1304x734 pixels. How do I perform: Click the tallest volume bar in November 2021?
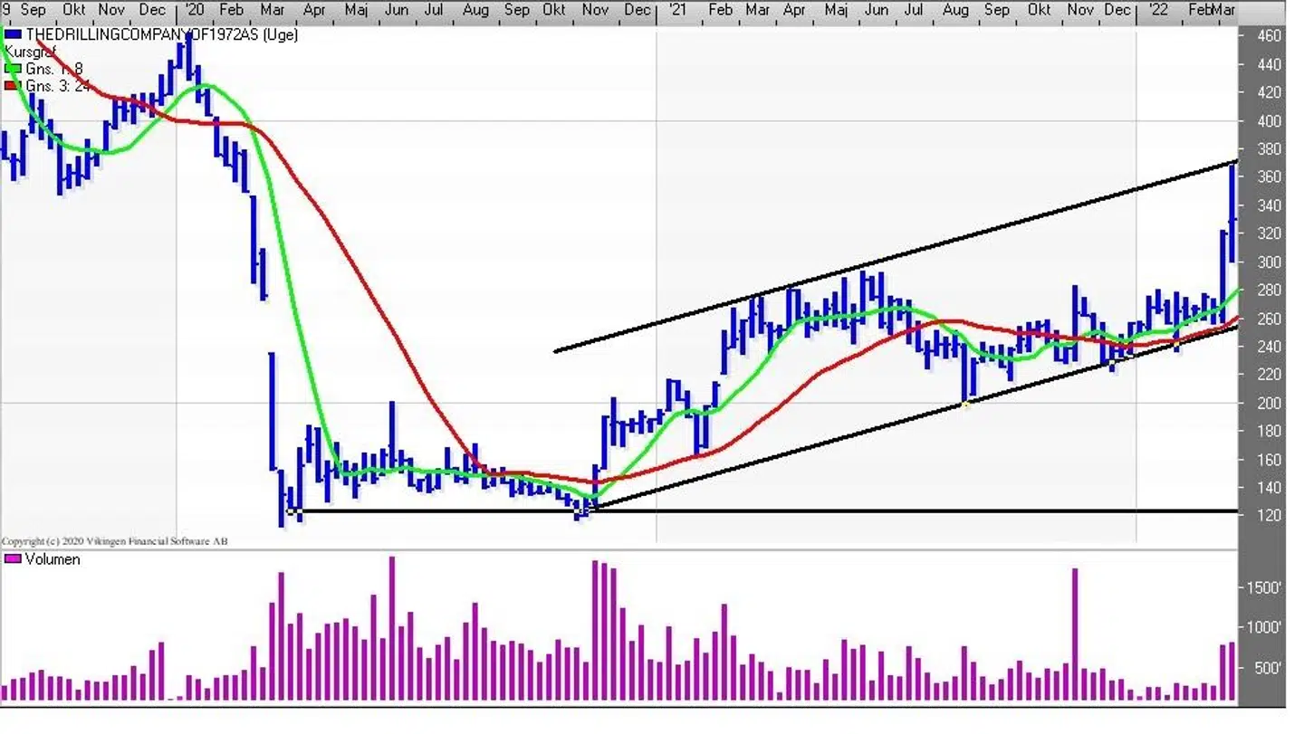click(x=1075, y=634)
